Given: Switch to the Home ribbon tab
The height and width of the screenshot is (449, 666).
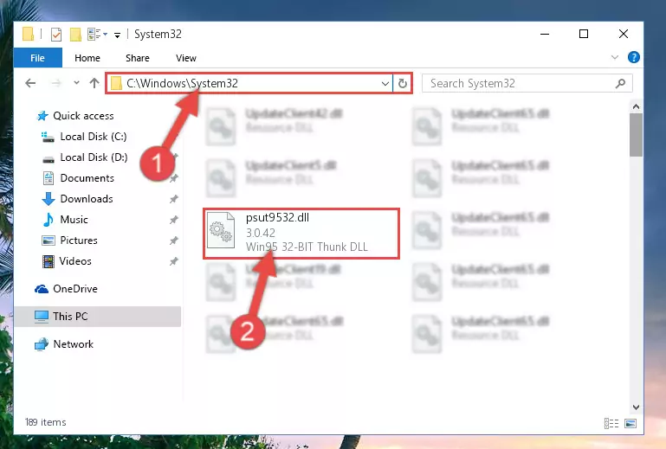Looking at the screenshot, I should coord(87,58).
